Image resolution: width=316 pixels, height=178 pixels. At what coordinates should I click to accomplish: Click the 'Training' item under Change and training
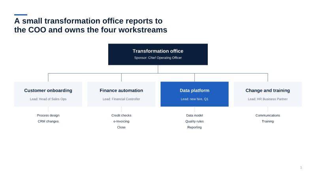(268, 121)
